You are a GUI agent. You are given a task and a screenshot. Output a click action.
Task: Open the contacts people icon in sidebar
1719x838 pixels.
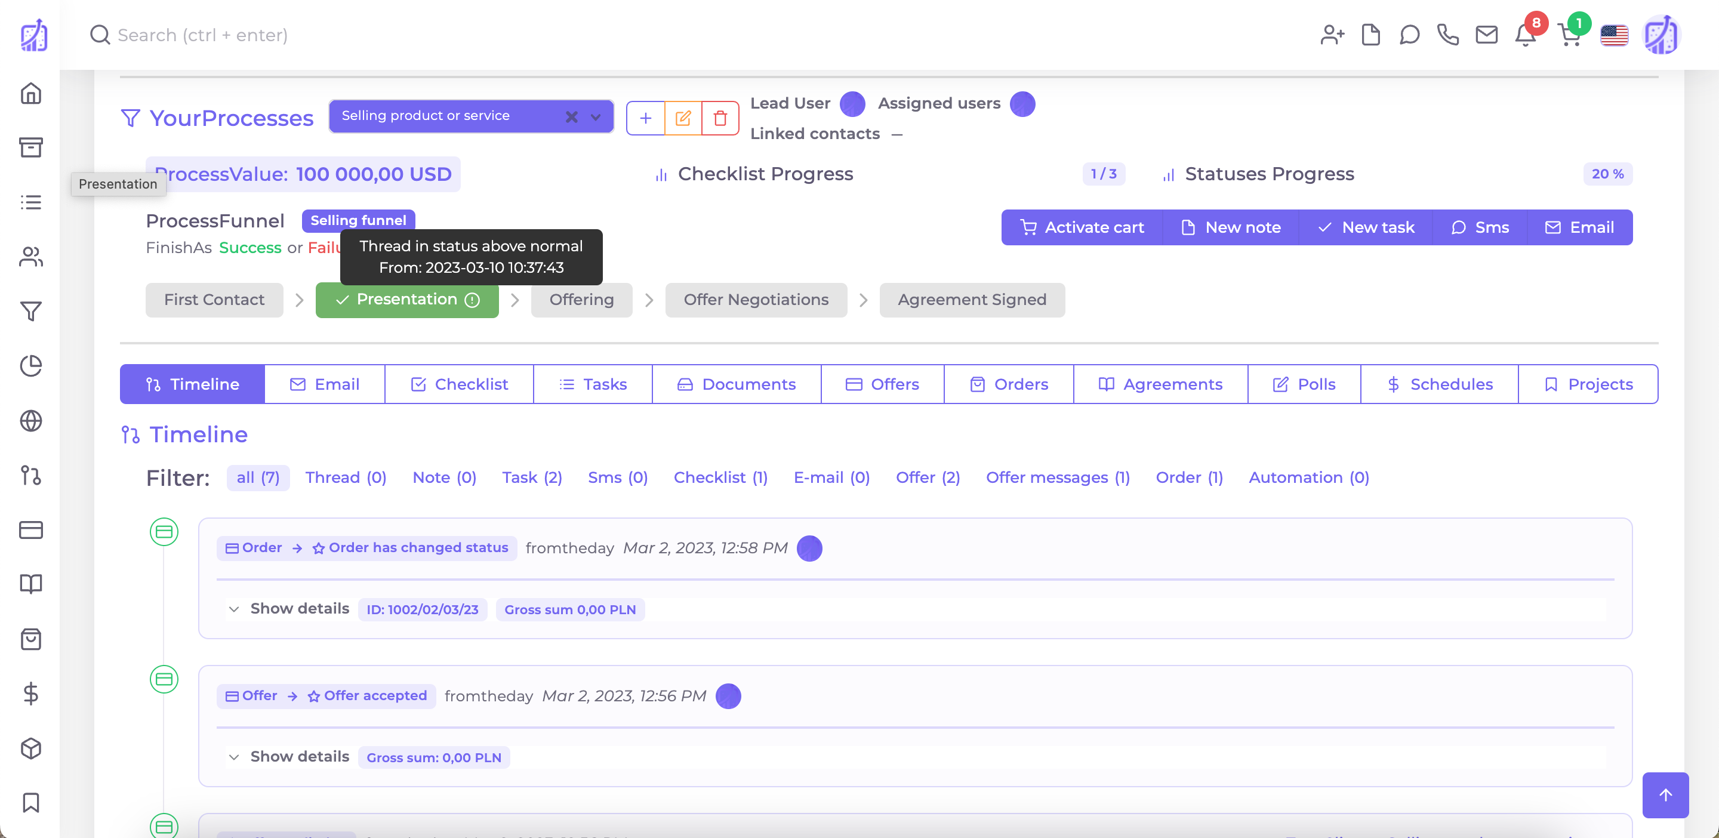[x=30, y=257]
